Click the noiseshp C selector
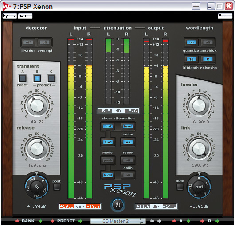The image size is (235, 226). (208, 59)
